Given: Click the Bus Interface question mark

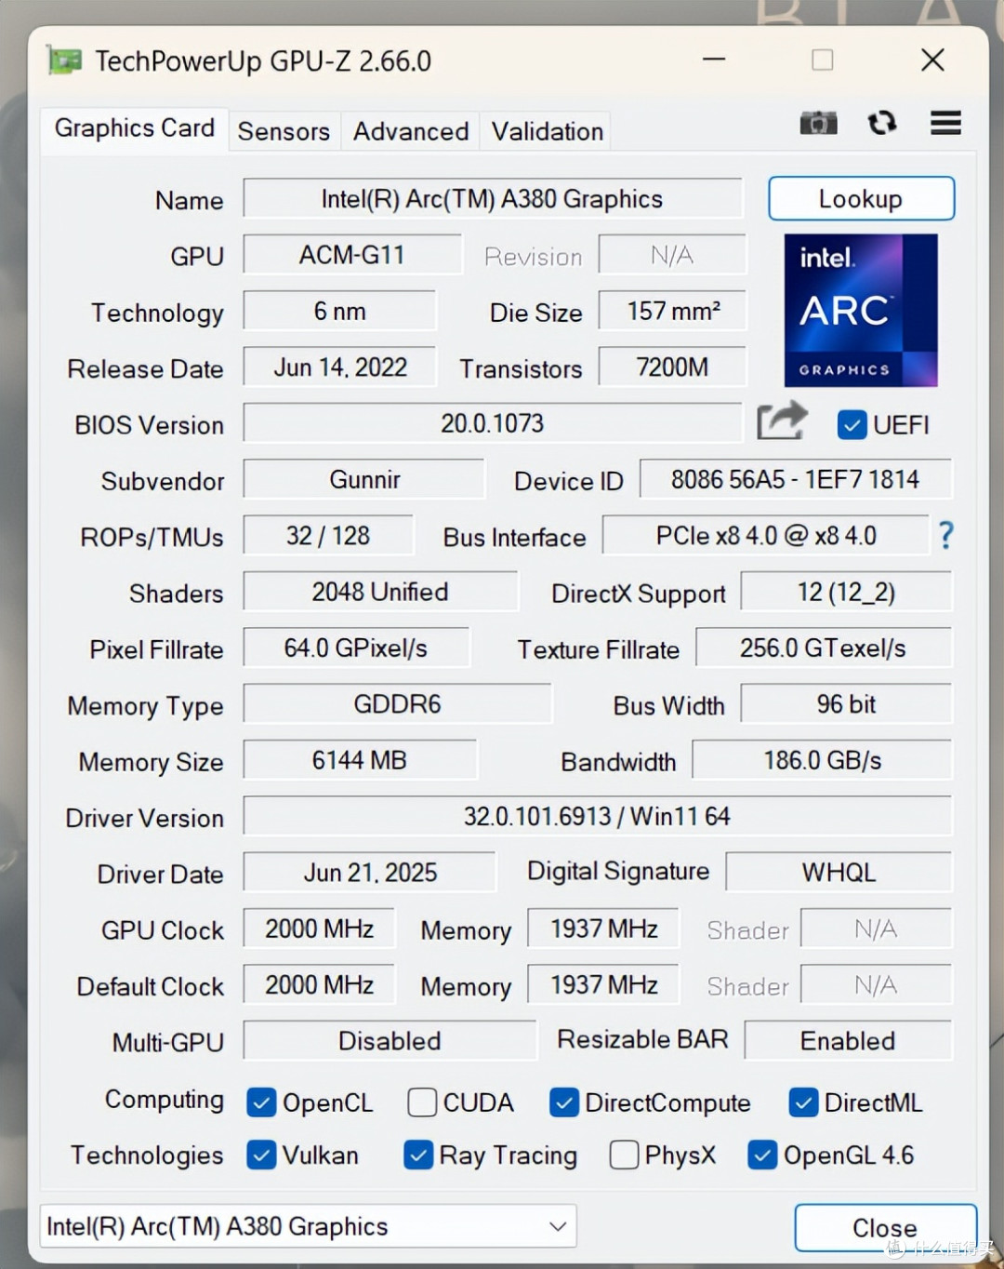Looking at the screenshot, I should point(945,535).
